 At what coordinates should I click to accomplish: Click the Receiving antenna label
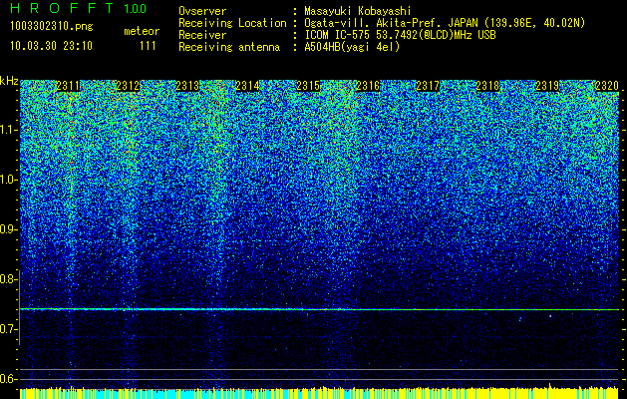tap(229, 48)
